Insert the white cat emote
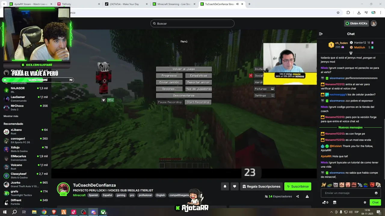The image size is (385, 216). click(x=336, y=185)
